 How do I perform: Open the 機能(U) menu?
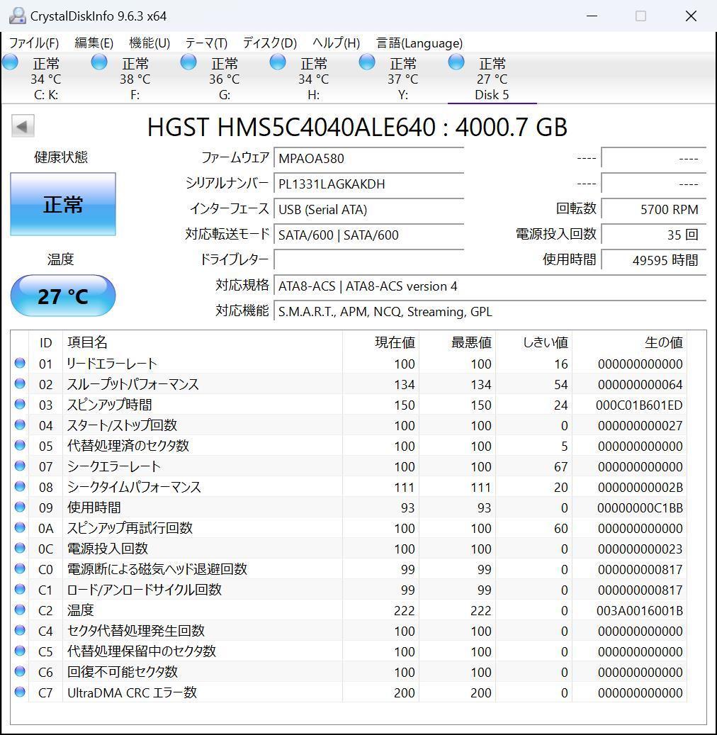(148, 43)
